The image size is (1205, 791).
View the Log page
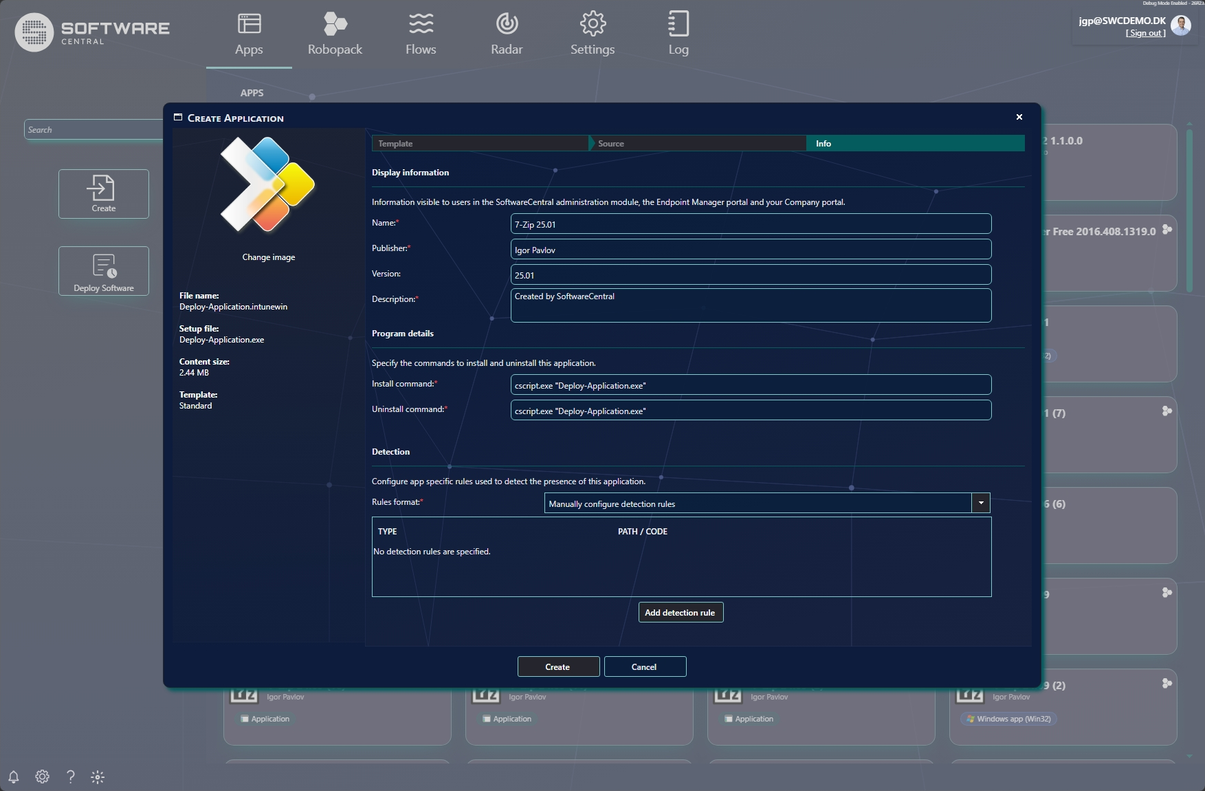pos(678,34)
